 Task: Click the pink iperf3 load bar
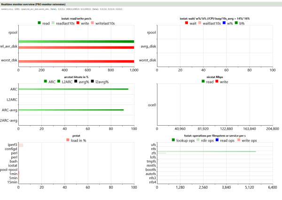tap(21, 145)
